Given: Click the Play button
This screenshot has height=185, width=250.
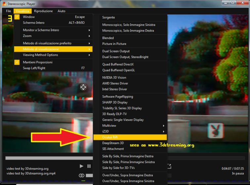Looking at the screenshot, I should (81, 166).
